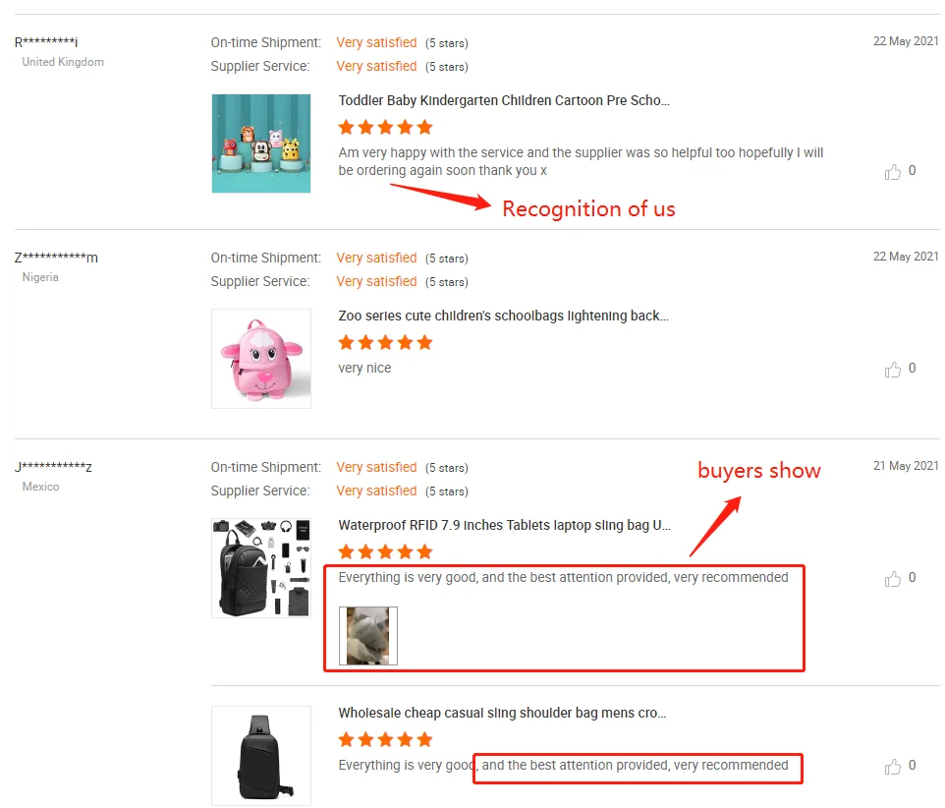Enlarge the buyer's uploaded review photo
The image size is (945, 808).
(x=368, y=636)
